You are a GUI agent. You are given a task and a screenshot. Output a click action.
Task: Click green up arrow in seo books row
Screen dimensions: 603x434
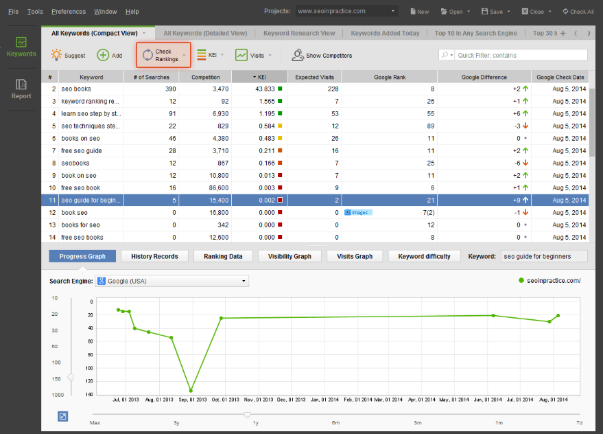(525, 89)
